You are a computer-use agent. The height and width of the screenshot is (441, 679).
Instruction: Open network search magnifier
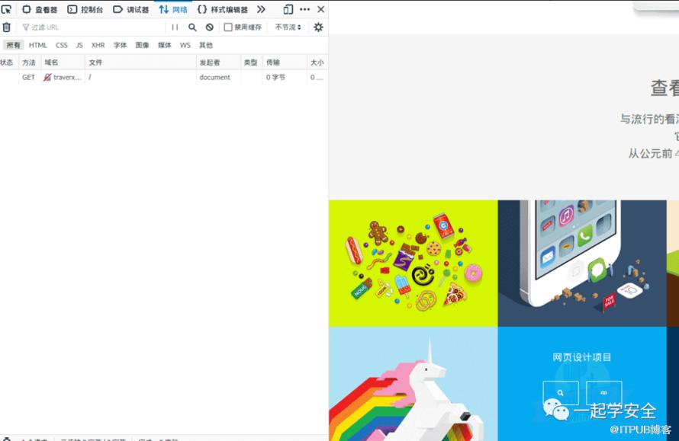192,27
